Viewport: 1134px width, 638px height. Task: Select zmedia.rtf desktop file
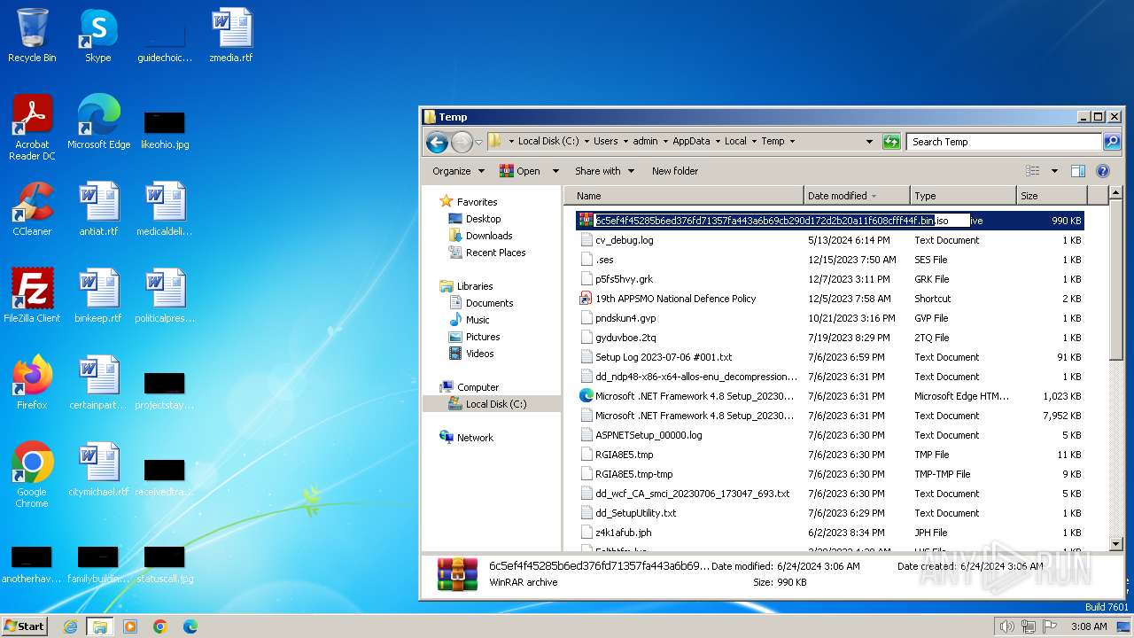pos(231,35)
